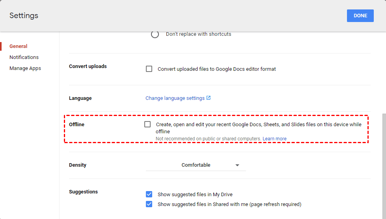Check Convert uploaded files to Docs format
Image resolution: width=386 pixels, height=219 pixels.
[149, 69]
